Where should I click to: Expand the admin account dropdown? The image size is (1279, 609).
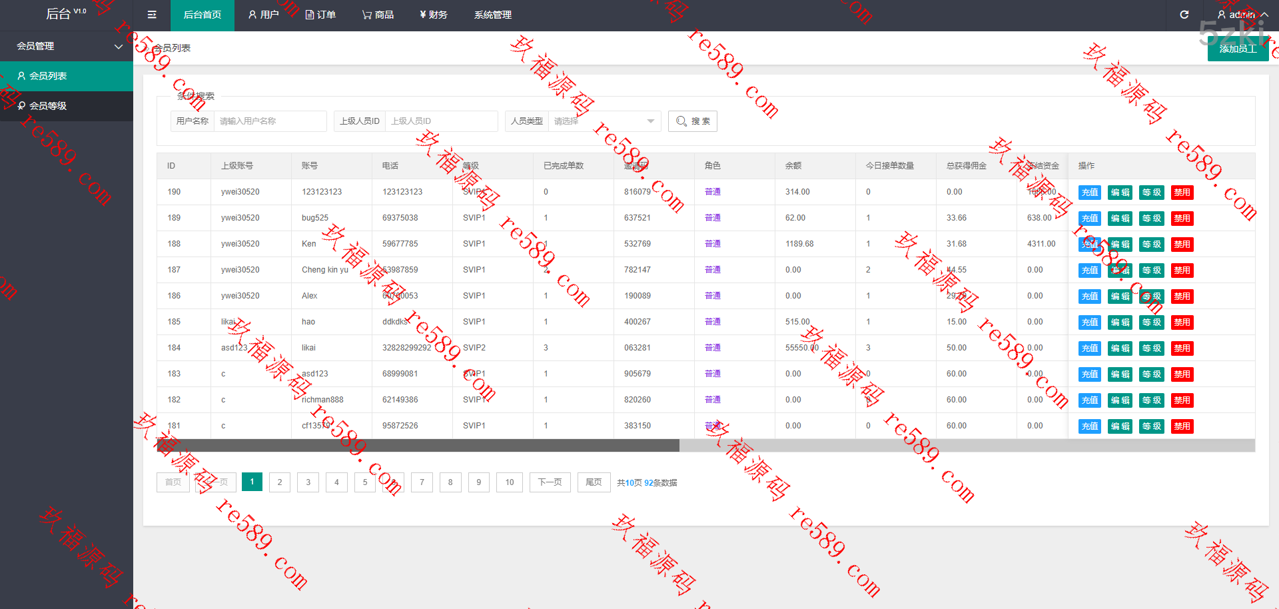point(1242,15)
